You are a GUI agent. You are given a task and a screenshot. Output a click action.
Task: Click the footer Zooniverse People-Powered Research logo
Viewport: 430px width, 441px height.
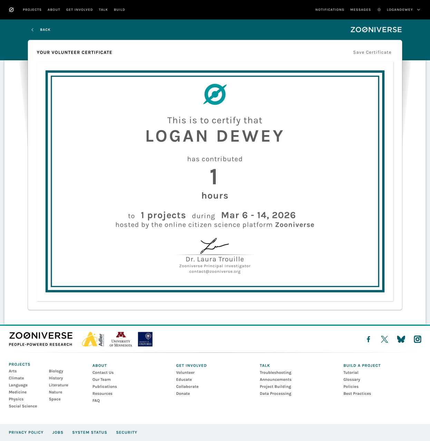41,339
